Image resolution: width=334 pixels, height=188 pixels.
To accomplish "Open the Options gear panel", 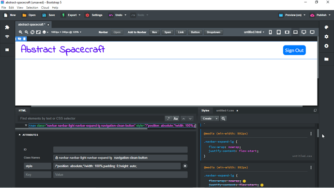I will click(326, 37).
